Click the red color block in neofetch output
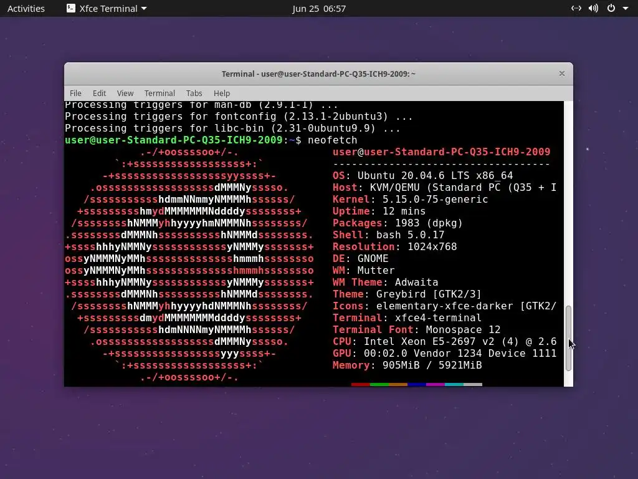Image resolution: width=638 pixels, height=479 pixels. (361, 384)
